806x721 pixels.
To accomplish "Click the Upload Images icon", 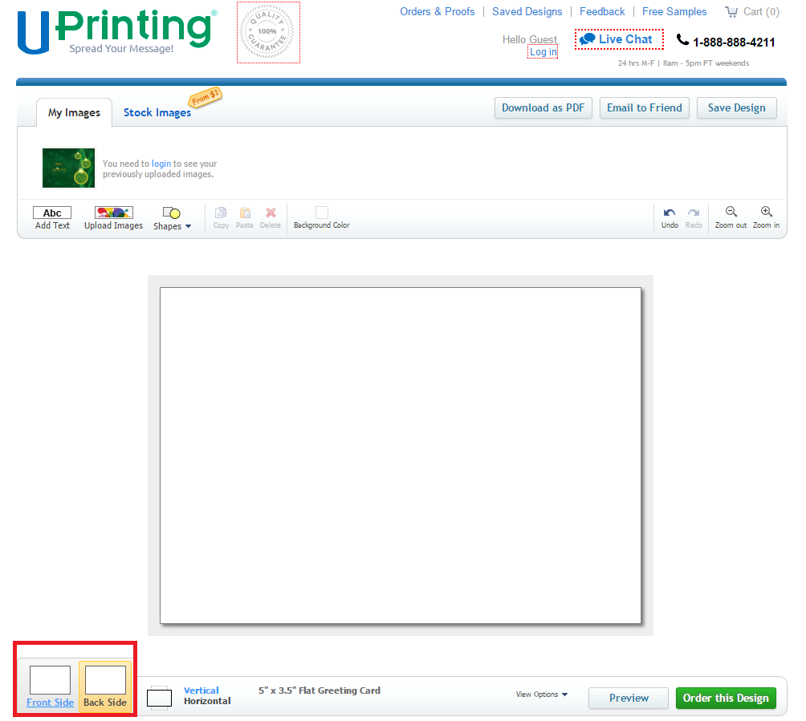I will 113,213.
